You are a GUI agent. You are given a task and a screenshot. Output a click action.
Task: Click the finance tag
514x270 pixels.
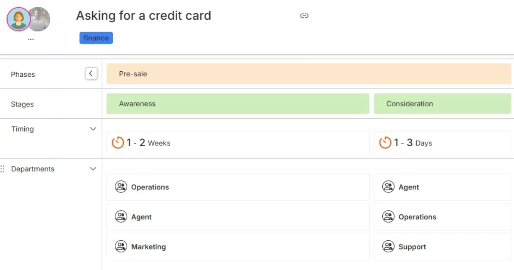(x=96, y=38)
